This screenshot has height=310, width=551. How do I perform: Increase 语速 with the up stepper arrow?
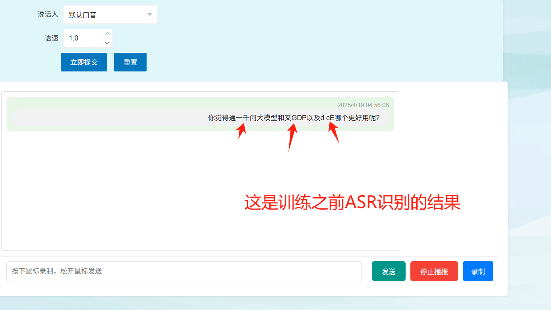click(107, 34)
